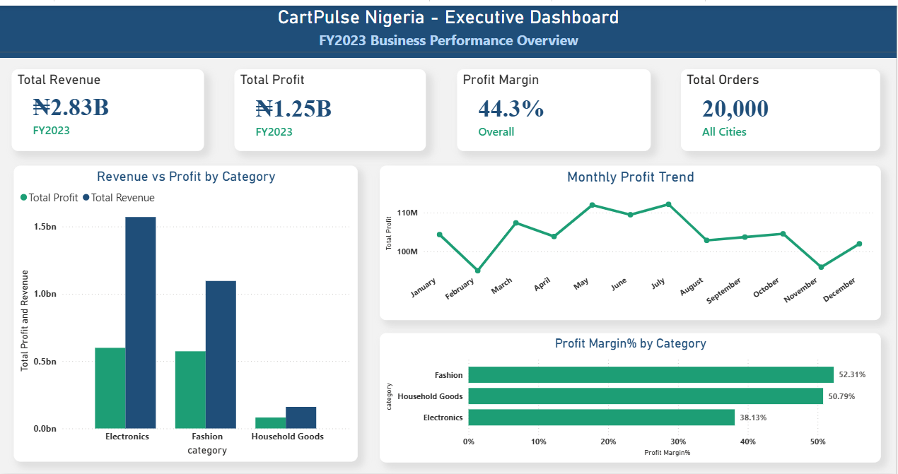Click the 100M axis label on trend chart

pyautogui.click(x=408, y=251)
